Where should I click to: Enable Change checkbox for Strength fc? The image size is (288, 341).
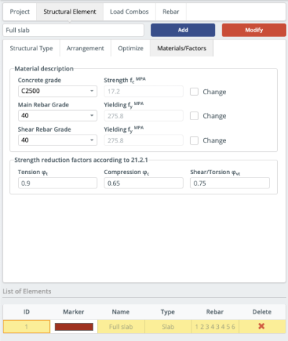coord(194,91)
